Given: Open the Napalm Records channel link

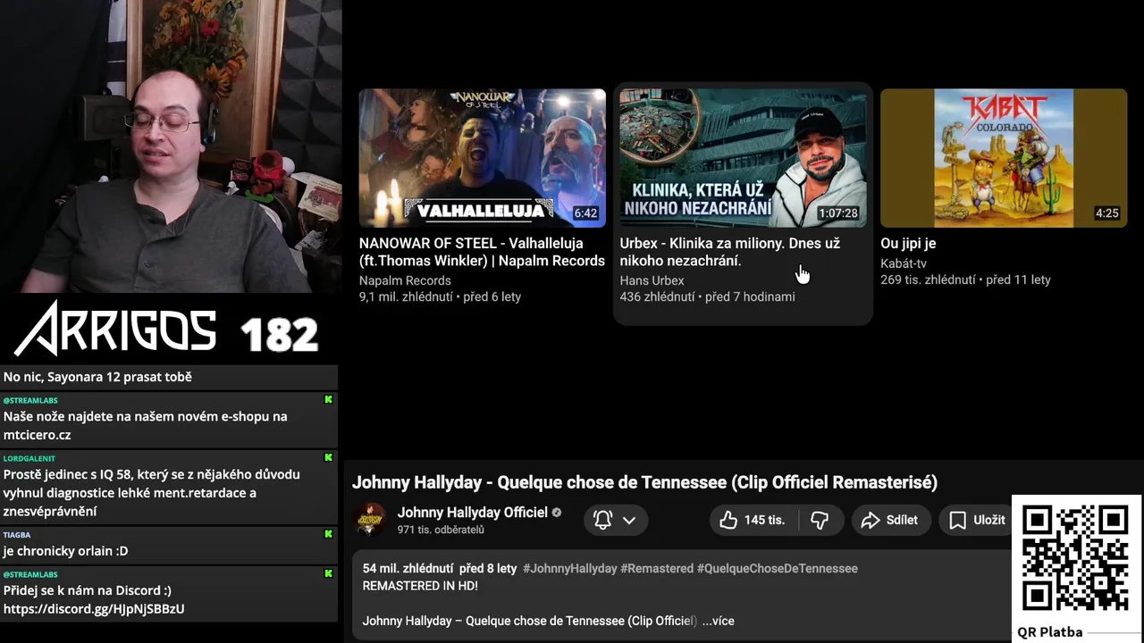Looking at the screenshot, I should (x=405, y=280).
